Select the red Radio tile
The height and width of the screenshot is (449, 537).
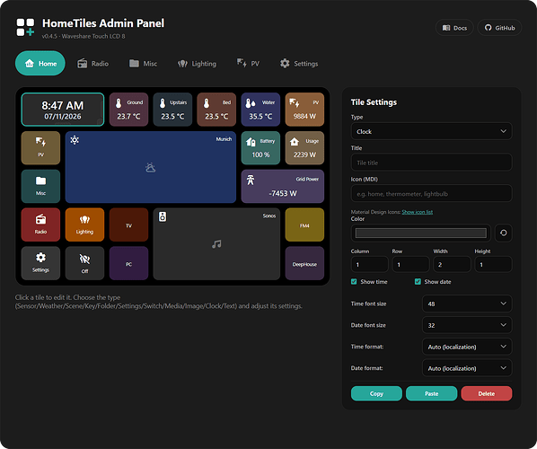(x=40, y=224)
